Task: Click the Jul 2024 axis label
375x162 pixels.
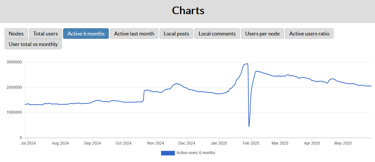Action: [28, 143]
